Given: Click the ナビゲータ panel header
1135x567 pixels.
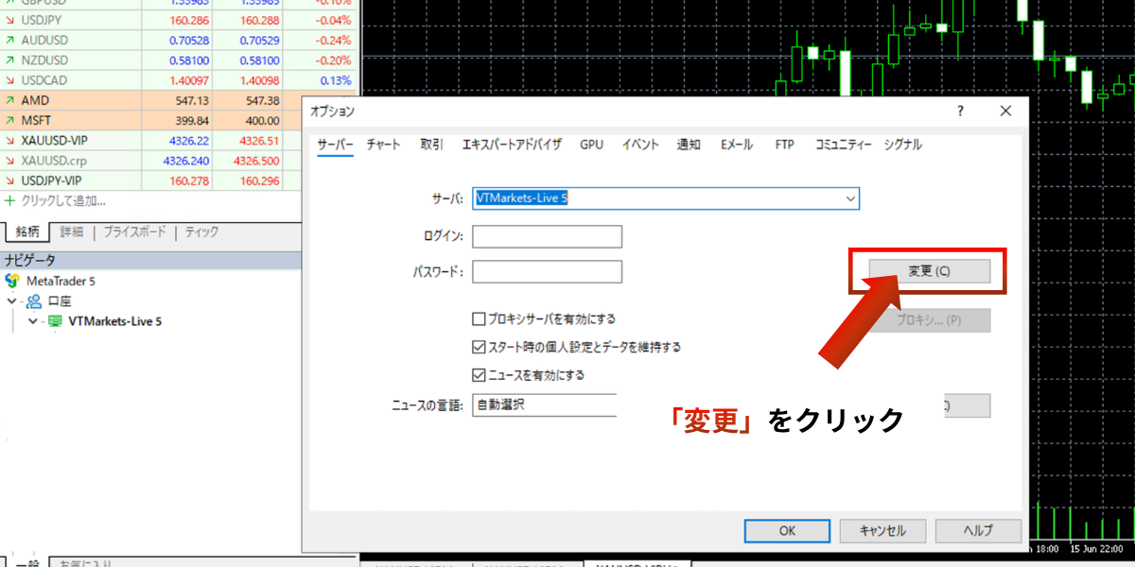Looking at the screenshot, I should pyautogui.click(x=151, y=261).
